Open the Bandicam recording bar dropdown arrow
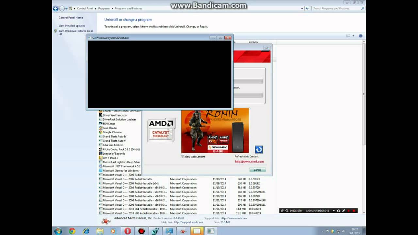The width and height of the screenshot is (418, 235). click(x=334, y=211)
